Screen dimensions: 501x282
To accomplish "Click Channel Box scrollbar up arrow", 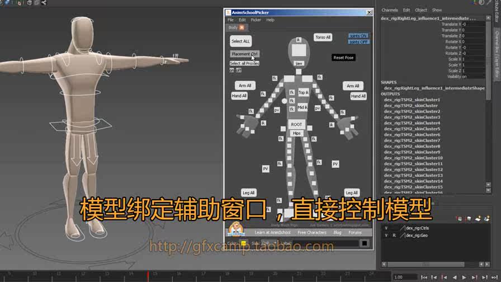I will (488, 18).
